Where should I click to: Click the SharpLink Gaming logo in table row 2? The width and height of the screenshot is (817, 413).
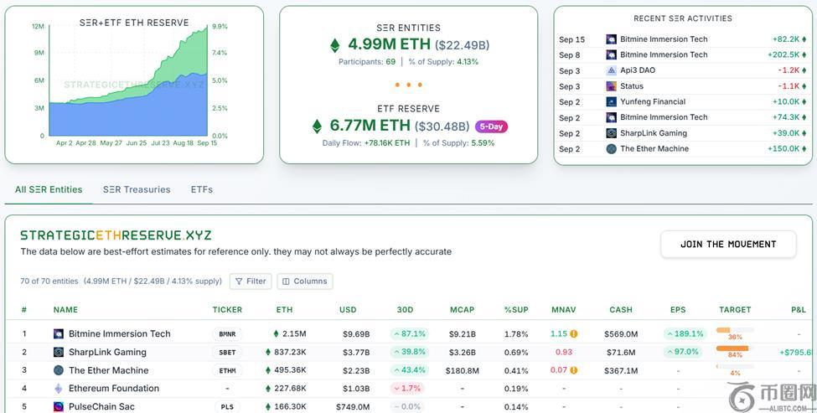59,353
